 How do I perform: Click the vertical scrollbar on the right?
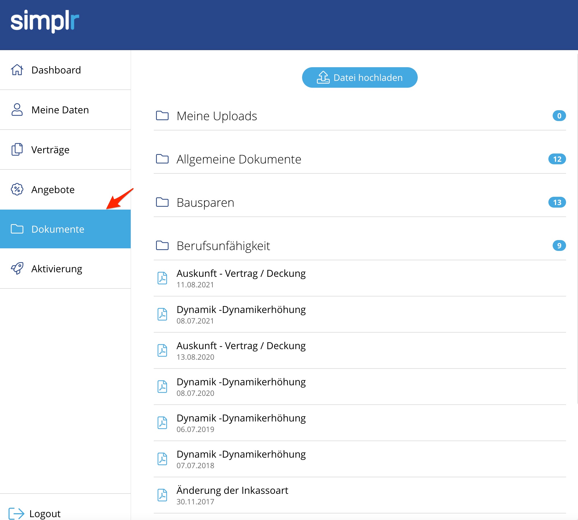(577, 229)
